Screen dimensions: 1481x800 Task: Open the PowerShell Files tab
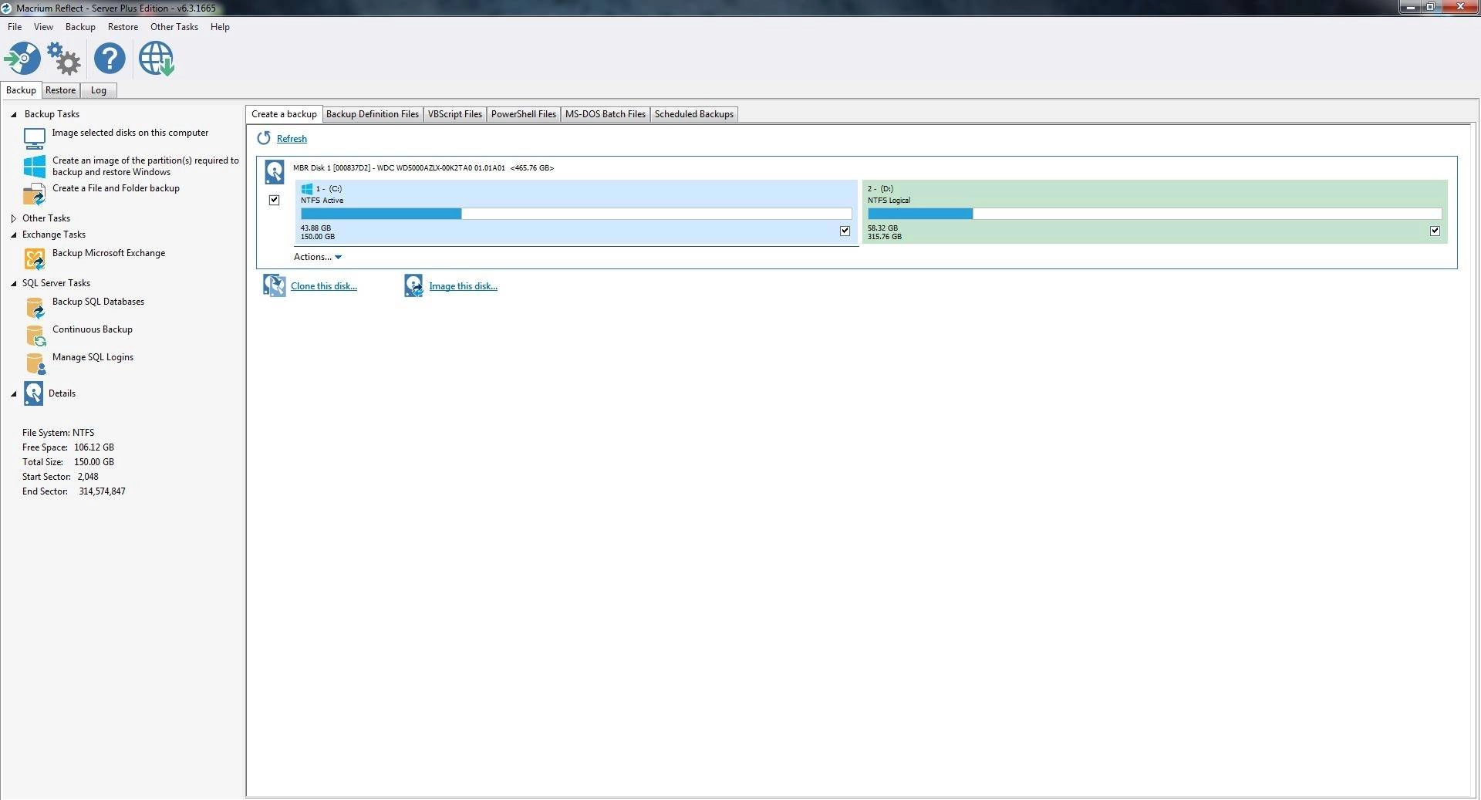coord(524,114)
